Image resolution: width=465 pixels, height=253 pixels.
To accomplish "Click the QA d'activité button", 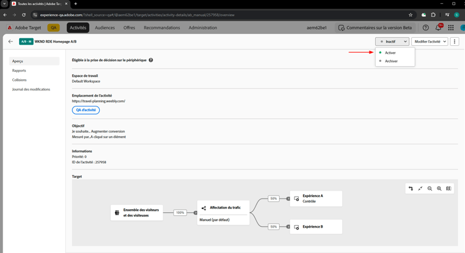I will pos(86,109).
